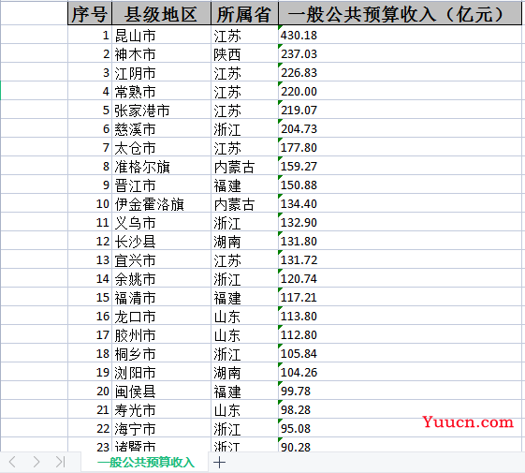Select the revenue value 131.72
The width and height of the screenshot is (525, 473).
[400, 260]
